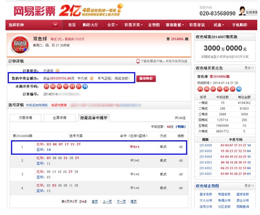Click blue ball number 03 in row 3

(x=49, y=177)
